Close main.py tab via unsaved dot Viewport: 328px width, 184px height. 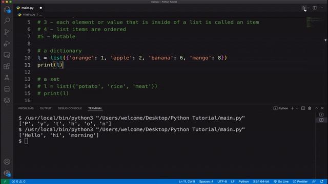click(x=41, y=8)
